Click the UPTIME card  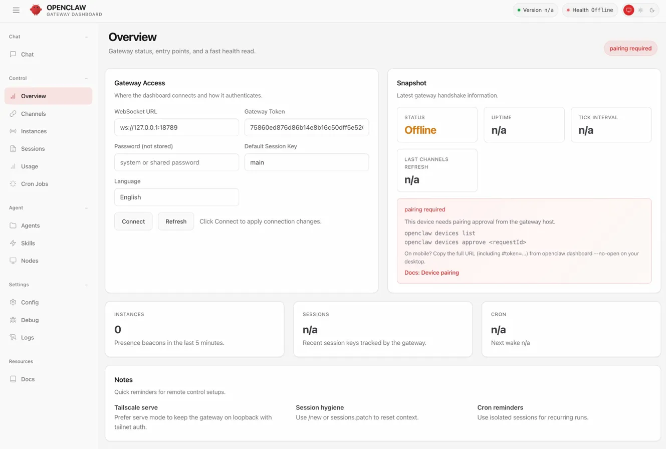coord(524,125)
